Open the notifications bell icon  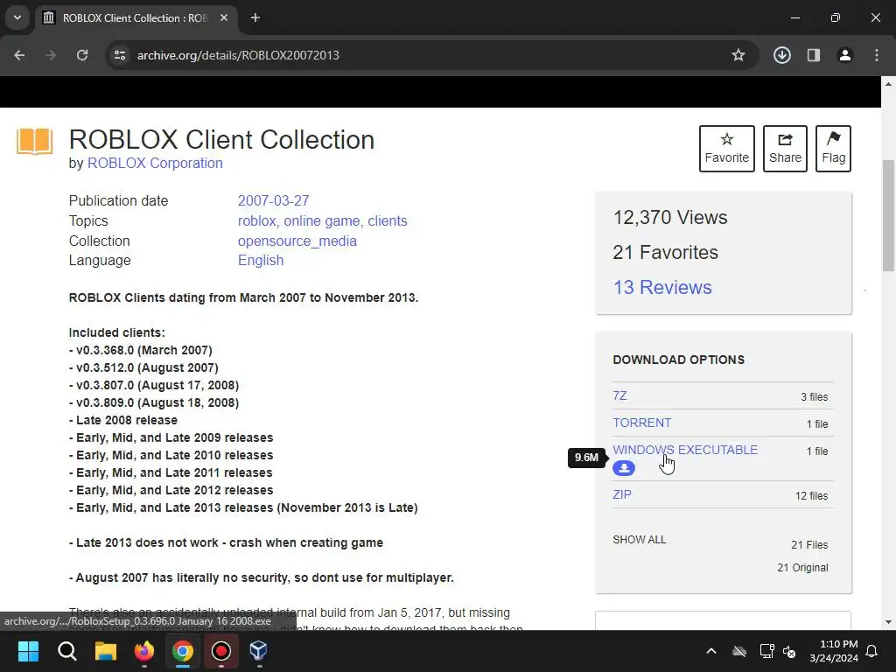click(872, 651)
